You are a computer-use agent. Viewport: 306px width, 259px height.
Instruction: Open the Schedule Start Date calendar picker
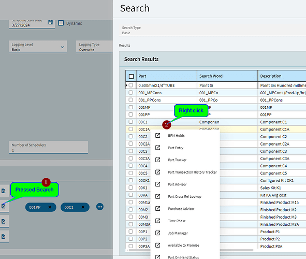coord(51,22)
